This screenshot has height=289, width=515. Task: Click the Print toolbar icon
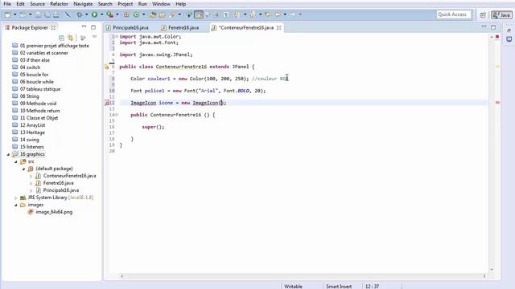coord(56,14)
